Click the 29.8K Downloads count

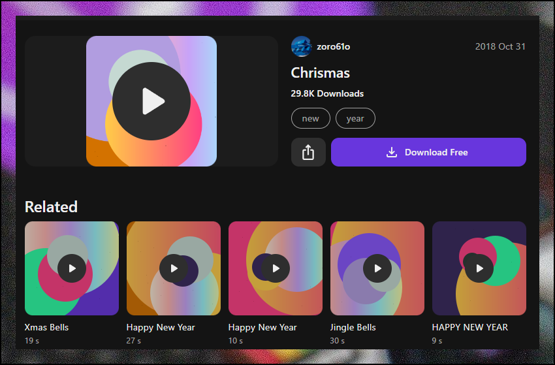click(x=327, y=93)
